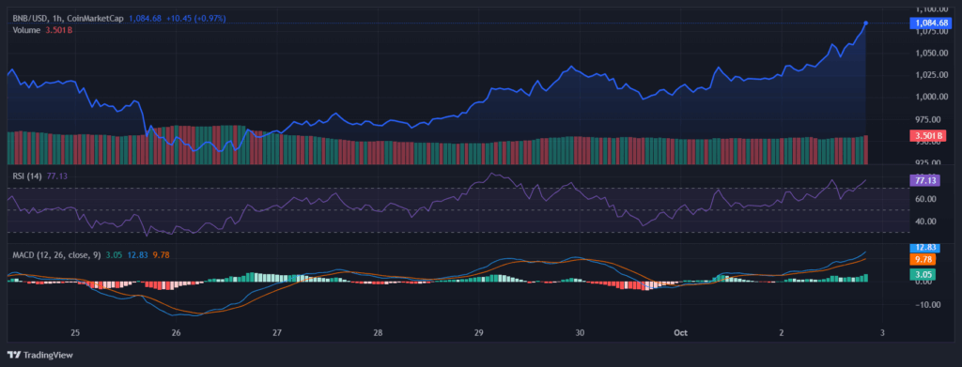
Task: Click date 2 on the time axis
Action: (782, 332)
